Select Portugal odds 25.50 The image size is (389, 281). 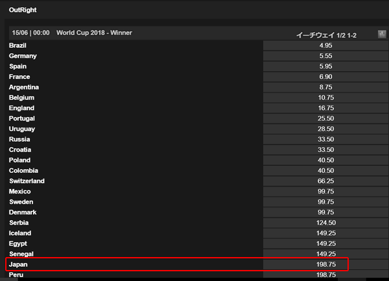point(325,118)
